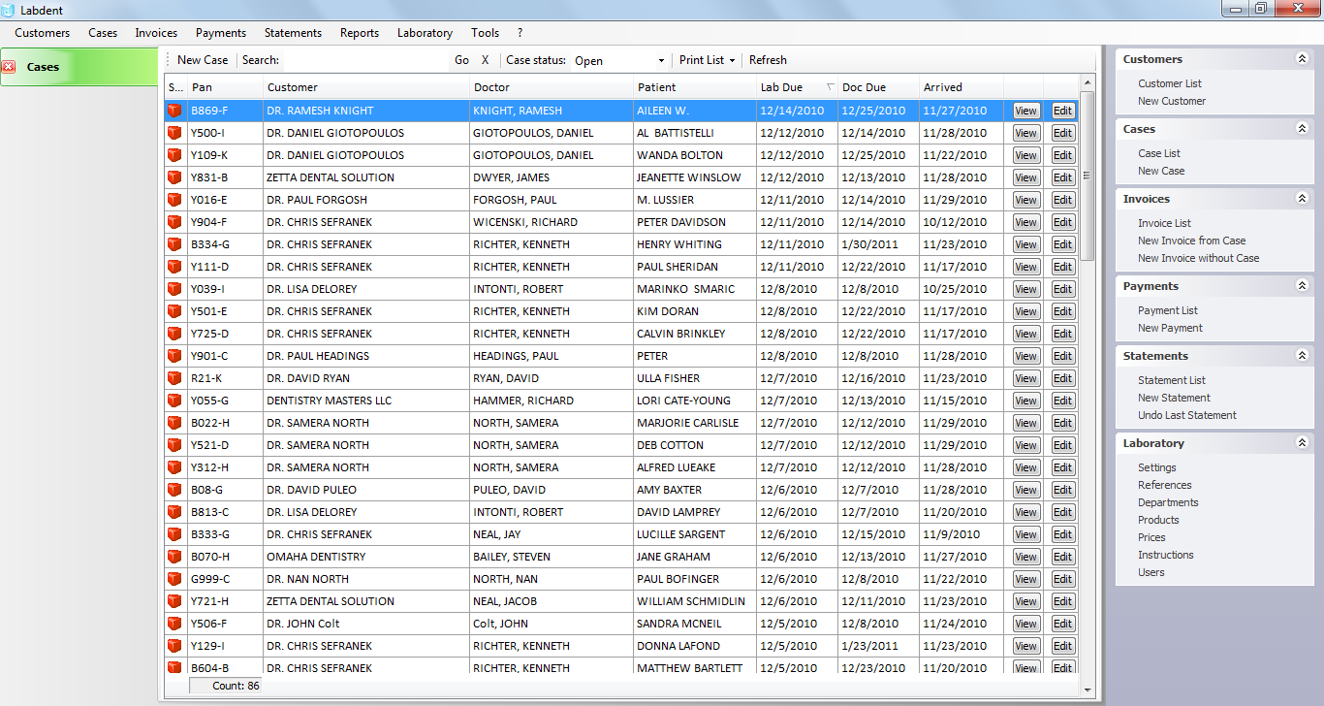Viewport: 1324px width, 706px height.
Task: Open Undo Last Statement link
Action: coord(1187,415)
